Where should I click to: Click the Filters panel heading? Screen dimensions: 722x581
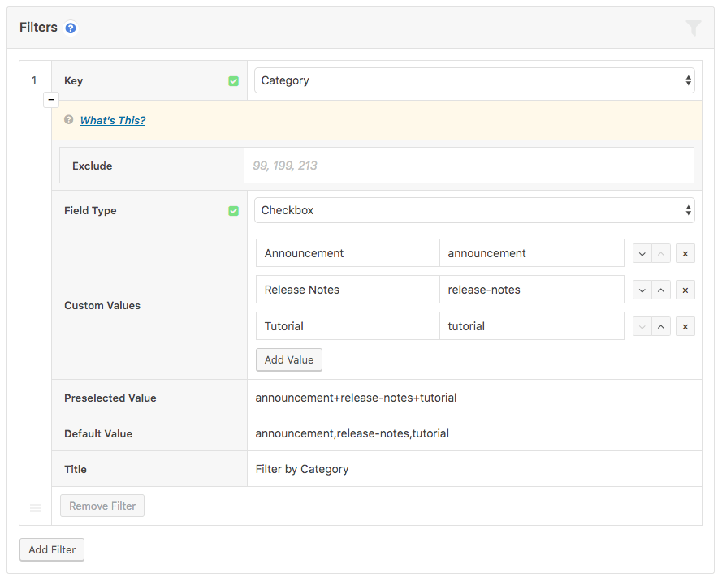pos(38,27)
